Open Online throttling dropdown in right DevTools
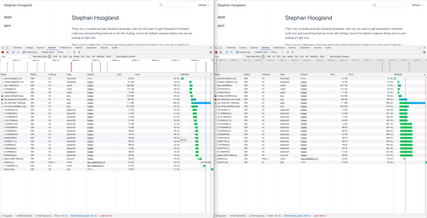427x218 pixels. (276, 52)
